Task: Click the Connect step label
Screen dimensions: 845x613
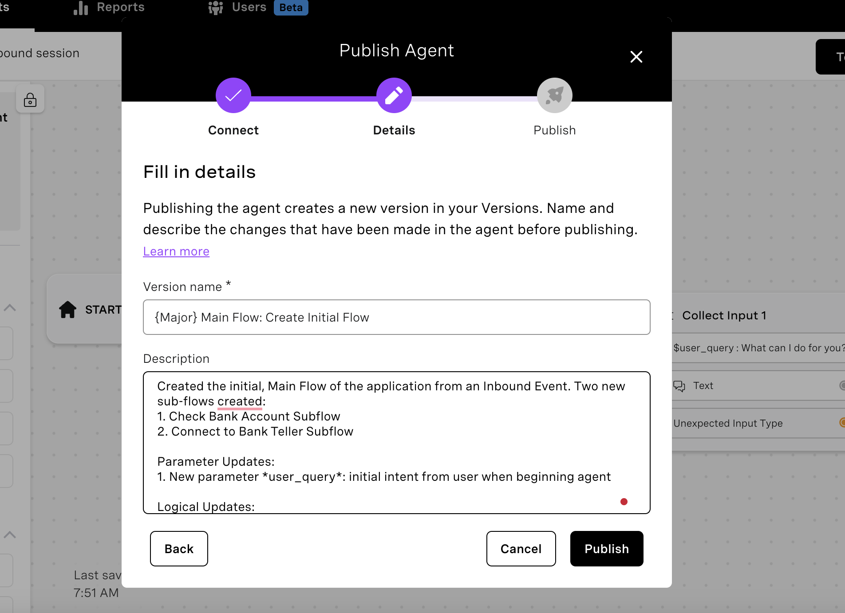Action: point(233,130)
